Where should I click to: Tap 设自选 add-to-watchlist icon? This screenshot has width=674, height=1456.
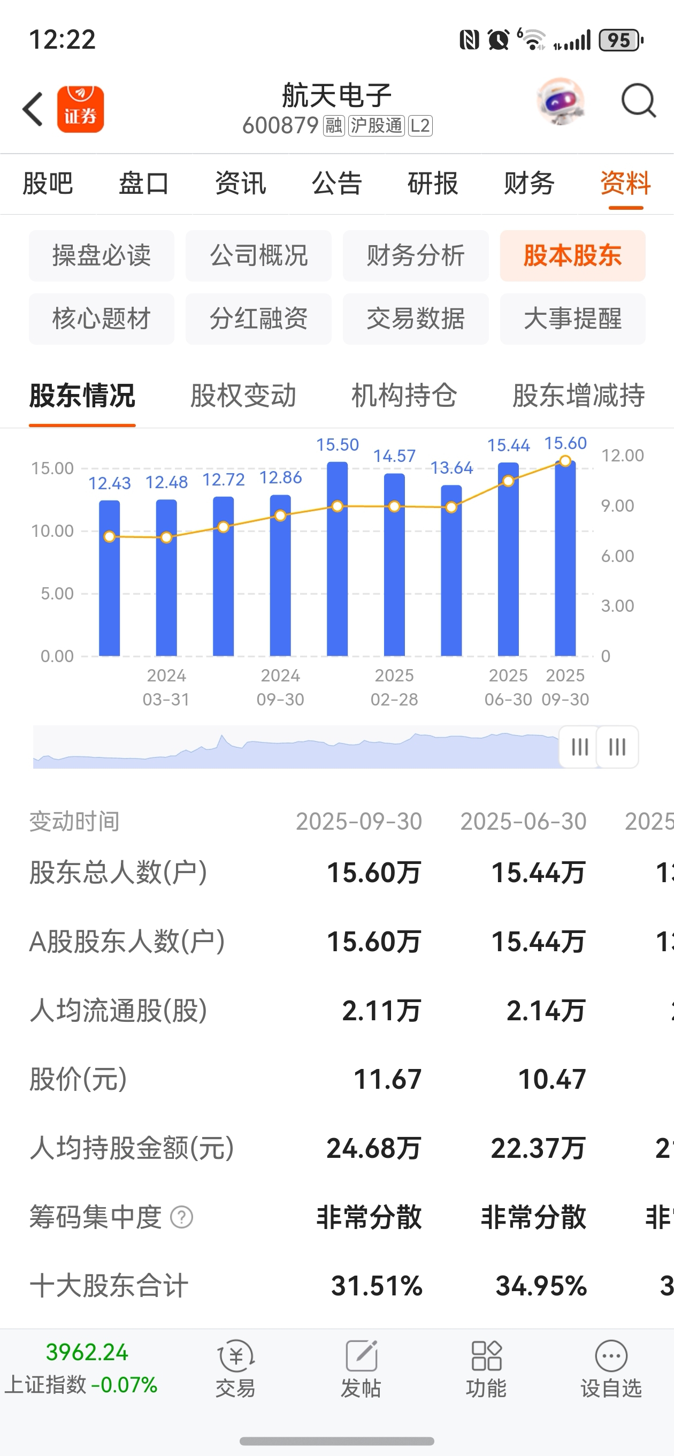click(611, 1368)
